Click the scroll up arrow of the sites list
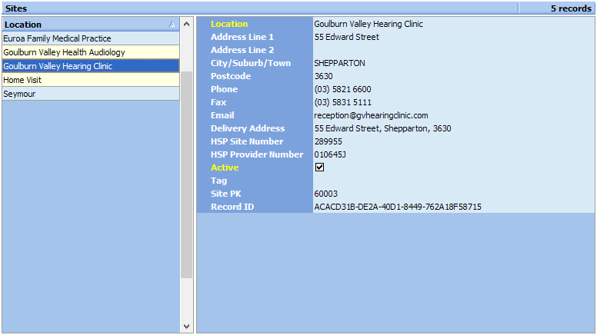Viewport: 597px width, 335px height. click(186, 24)
